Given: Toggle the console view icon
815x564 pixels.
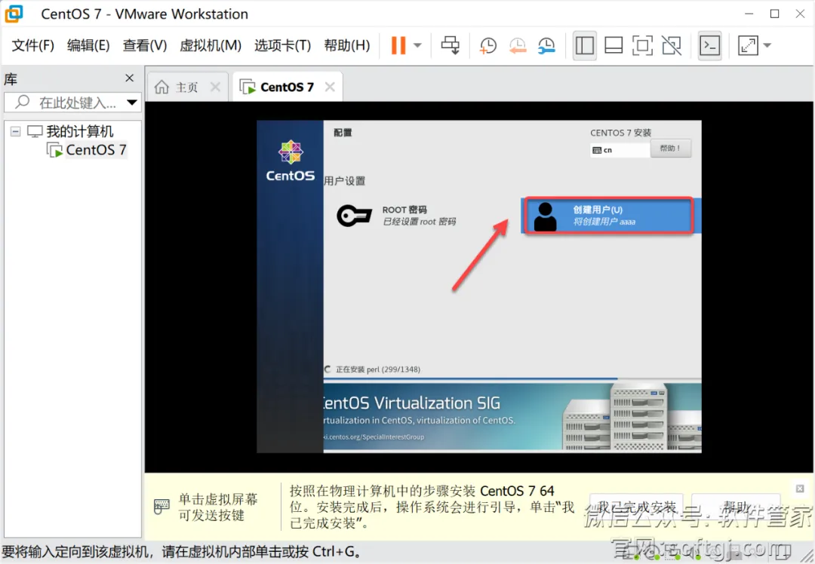Looking at the screenshot, I should click(x=709, y=46).
